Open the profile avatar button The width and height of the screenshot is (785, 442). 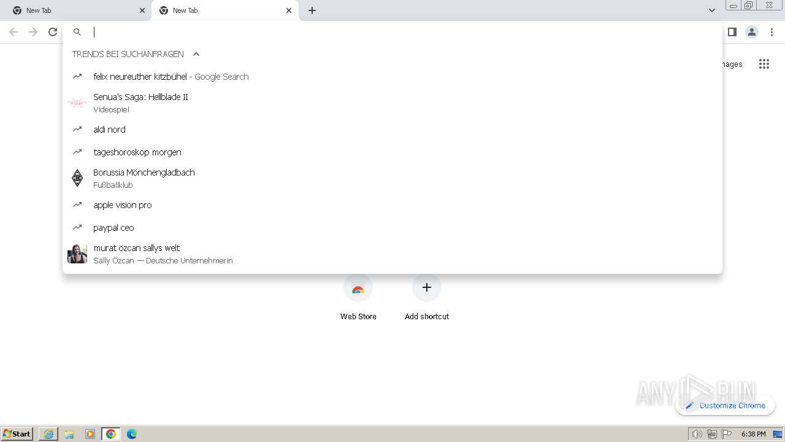point(752,32)
